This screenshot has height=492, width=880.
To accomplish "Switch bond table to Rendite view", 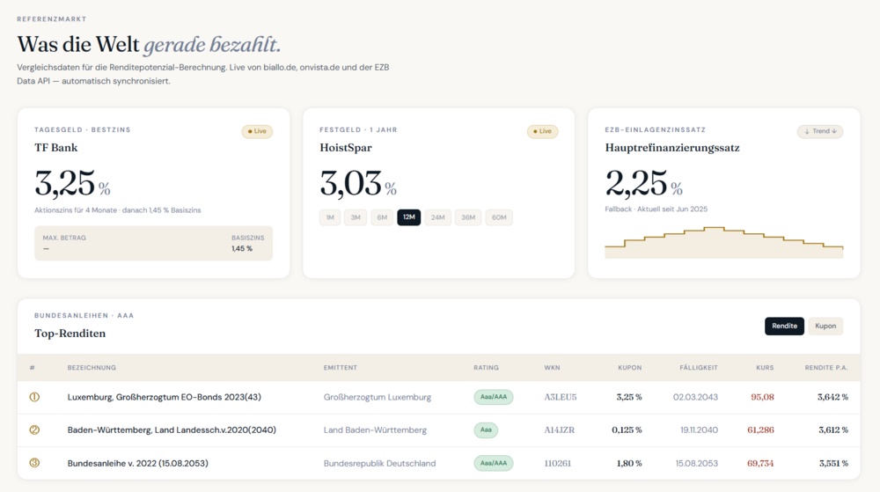I will pyautogui.click(x=784, y=326).
